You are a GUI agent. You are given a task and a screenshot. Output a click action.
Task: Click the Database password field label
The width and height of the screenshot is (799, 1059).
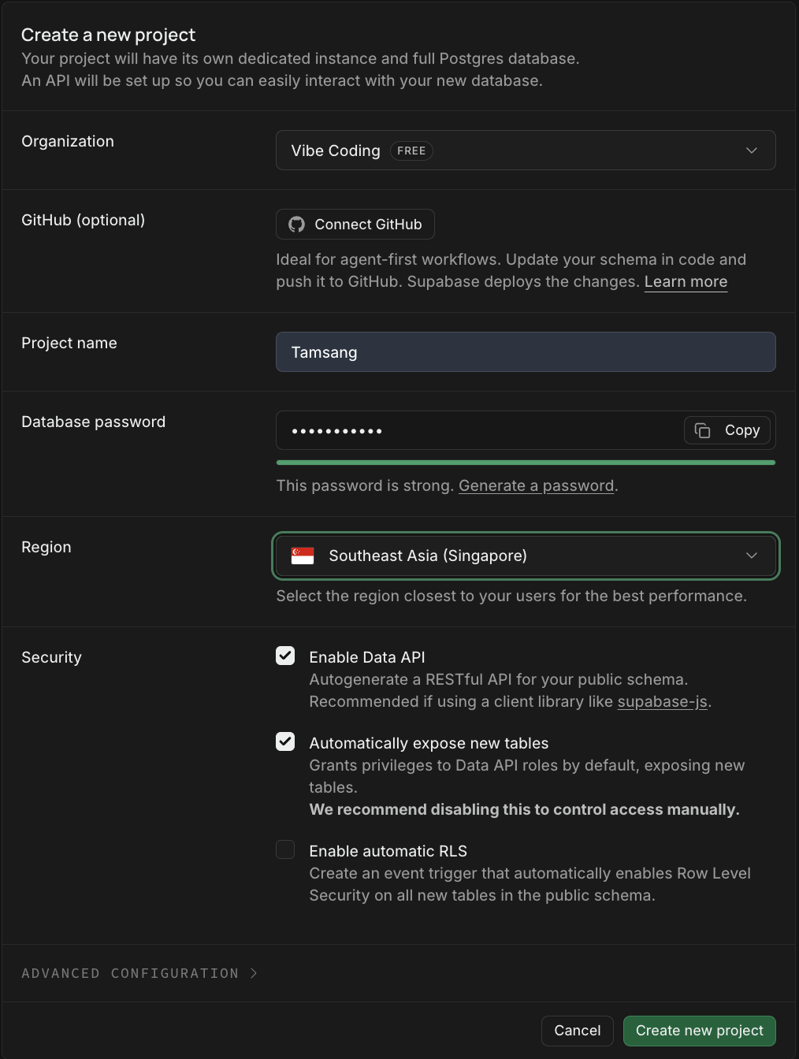[x=93, y=422]
